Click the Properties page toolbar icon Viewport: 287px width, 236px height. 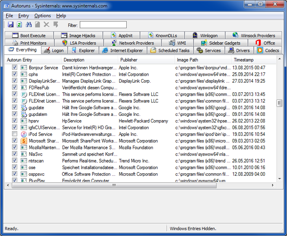point(37,24)
